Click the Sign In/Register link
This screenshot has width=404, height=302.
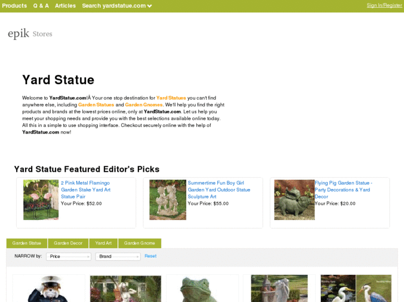pyautogui.click(x=384, y=6)
